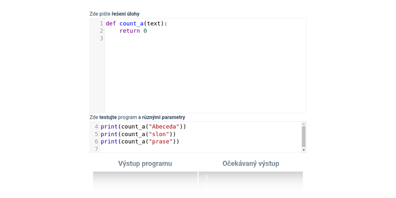This screenshot has height=198, width=396.
Task: Click empty line 3 in solution editor
Action: click(x=198, y=39)
